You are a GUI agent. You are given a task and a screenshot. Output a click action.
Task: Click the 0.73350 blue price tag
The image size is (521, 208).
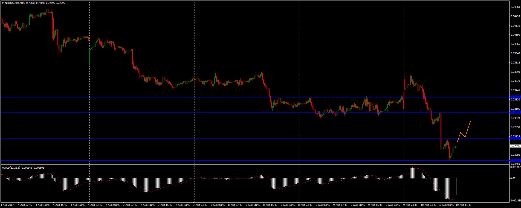pyautogui.click(x=515, y=97)
